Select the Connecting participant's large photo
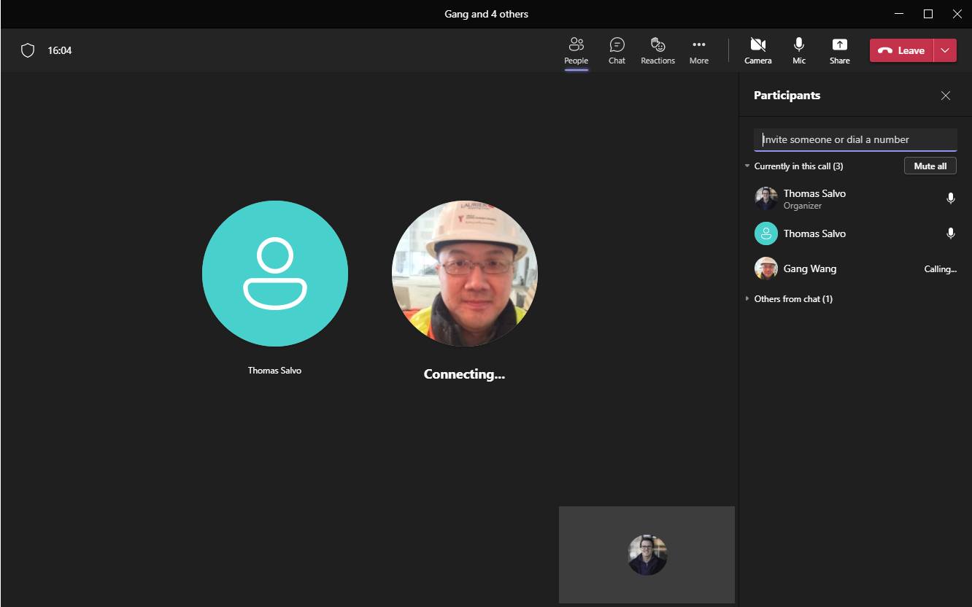Viewport: 972px width, 607px height. tap(464, 274)
